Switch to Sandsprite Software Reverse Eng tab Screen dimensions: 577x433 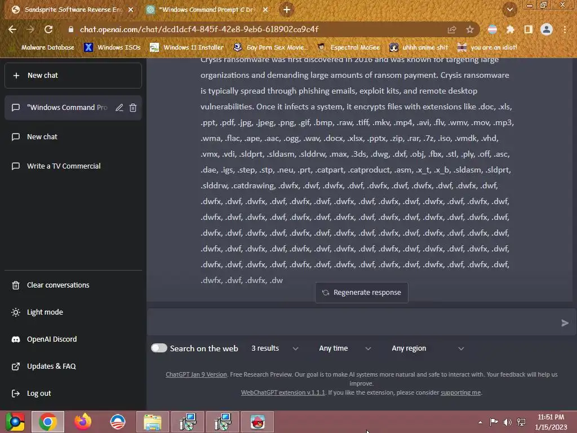coord(73,10)
